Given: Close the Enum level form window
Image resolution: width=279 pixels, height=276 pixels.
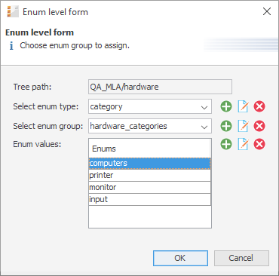Looking at the screenshot, I should point(267,11).
